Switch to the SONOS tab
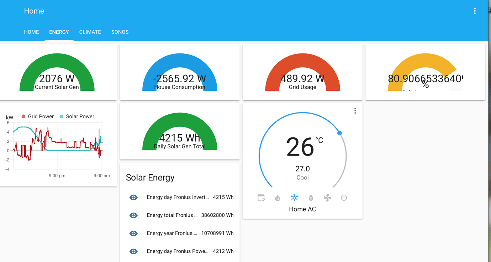 [x=120, y=32]
